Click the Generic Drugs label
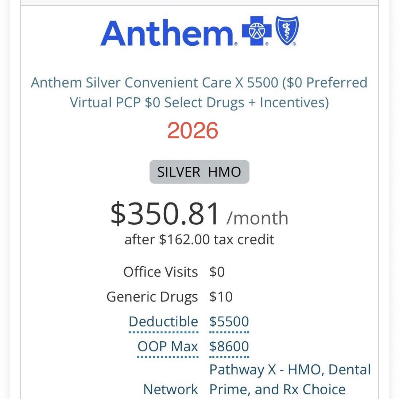The width and height of the screenshot is (399, 399). point(152,297)
